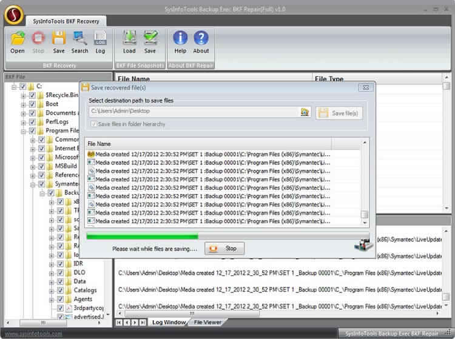Click last page navigation arrow in log bar

point(143,323)
